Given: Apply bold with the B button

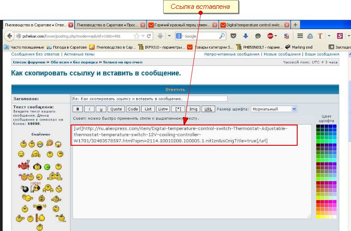Looking at the screenshot, I should pyautogui.click(x=78, y=109).
